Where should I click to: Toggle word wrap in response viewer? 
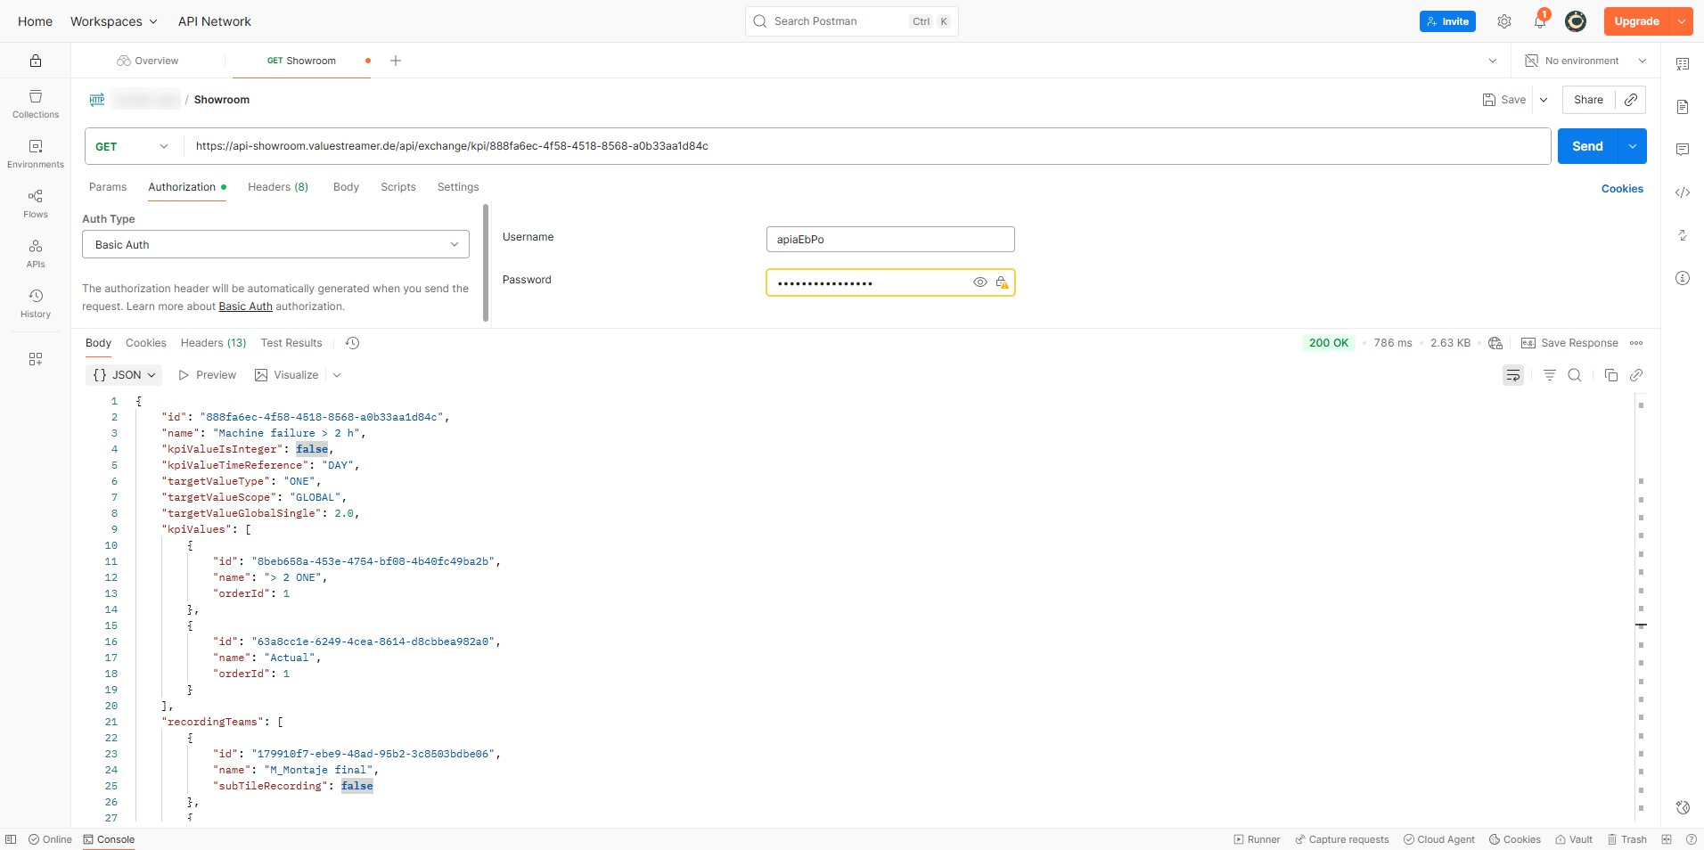pos(1512,375)
